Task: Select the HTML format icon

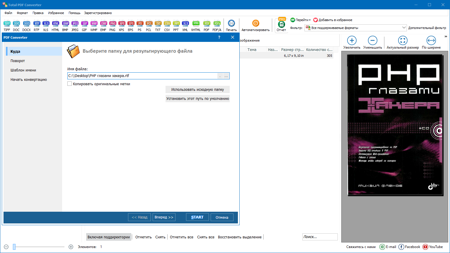Action: [55, 23]
